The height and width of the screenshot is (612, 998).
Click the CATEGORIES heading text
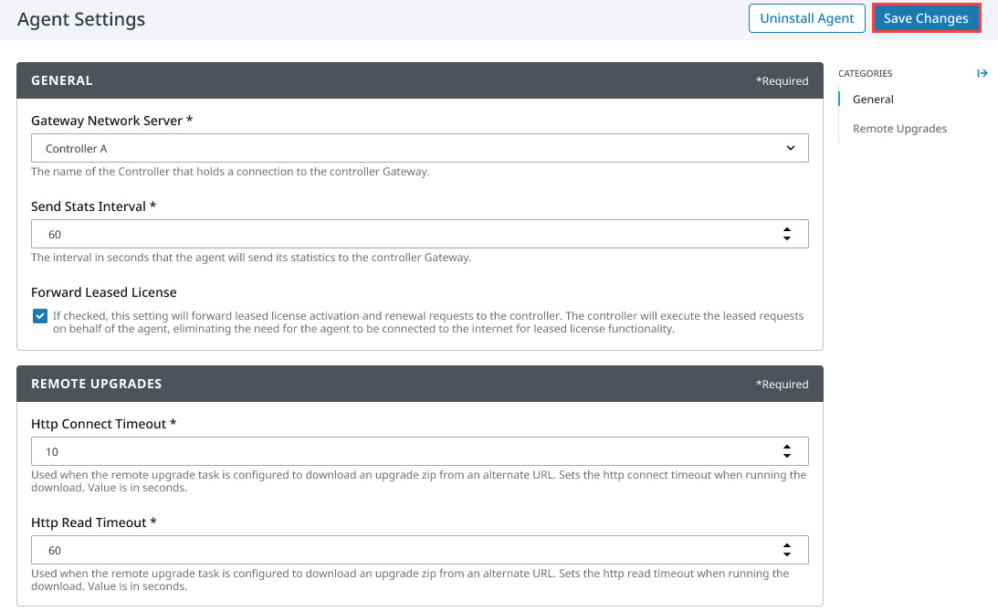tap(865, 73)
